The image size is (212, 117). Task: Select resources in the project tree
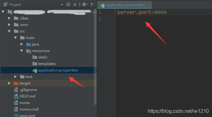(x=41, y=51)
